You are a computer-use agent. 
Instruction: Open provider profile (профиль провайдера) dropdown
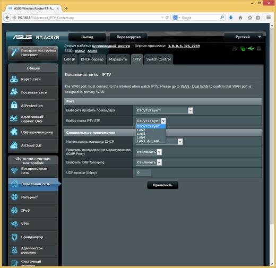(x=165, y=110)
